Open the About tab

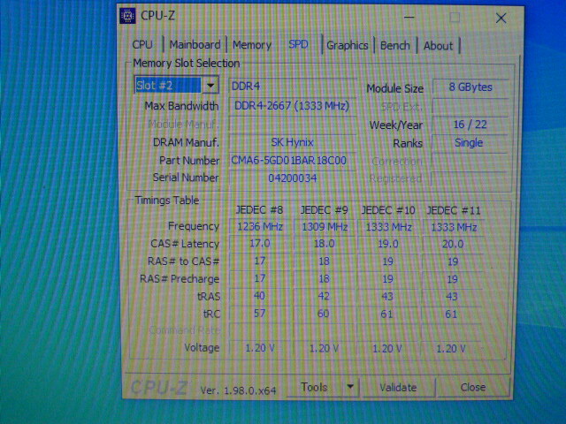pos(439,46)
